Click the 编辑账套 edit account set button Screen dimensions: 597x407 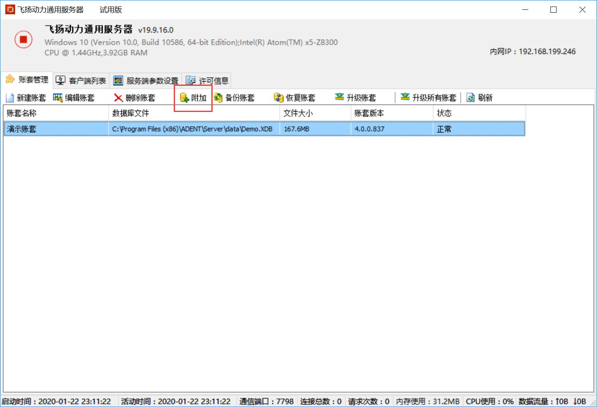(74, 98)
